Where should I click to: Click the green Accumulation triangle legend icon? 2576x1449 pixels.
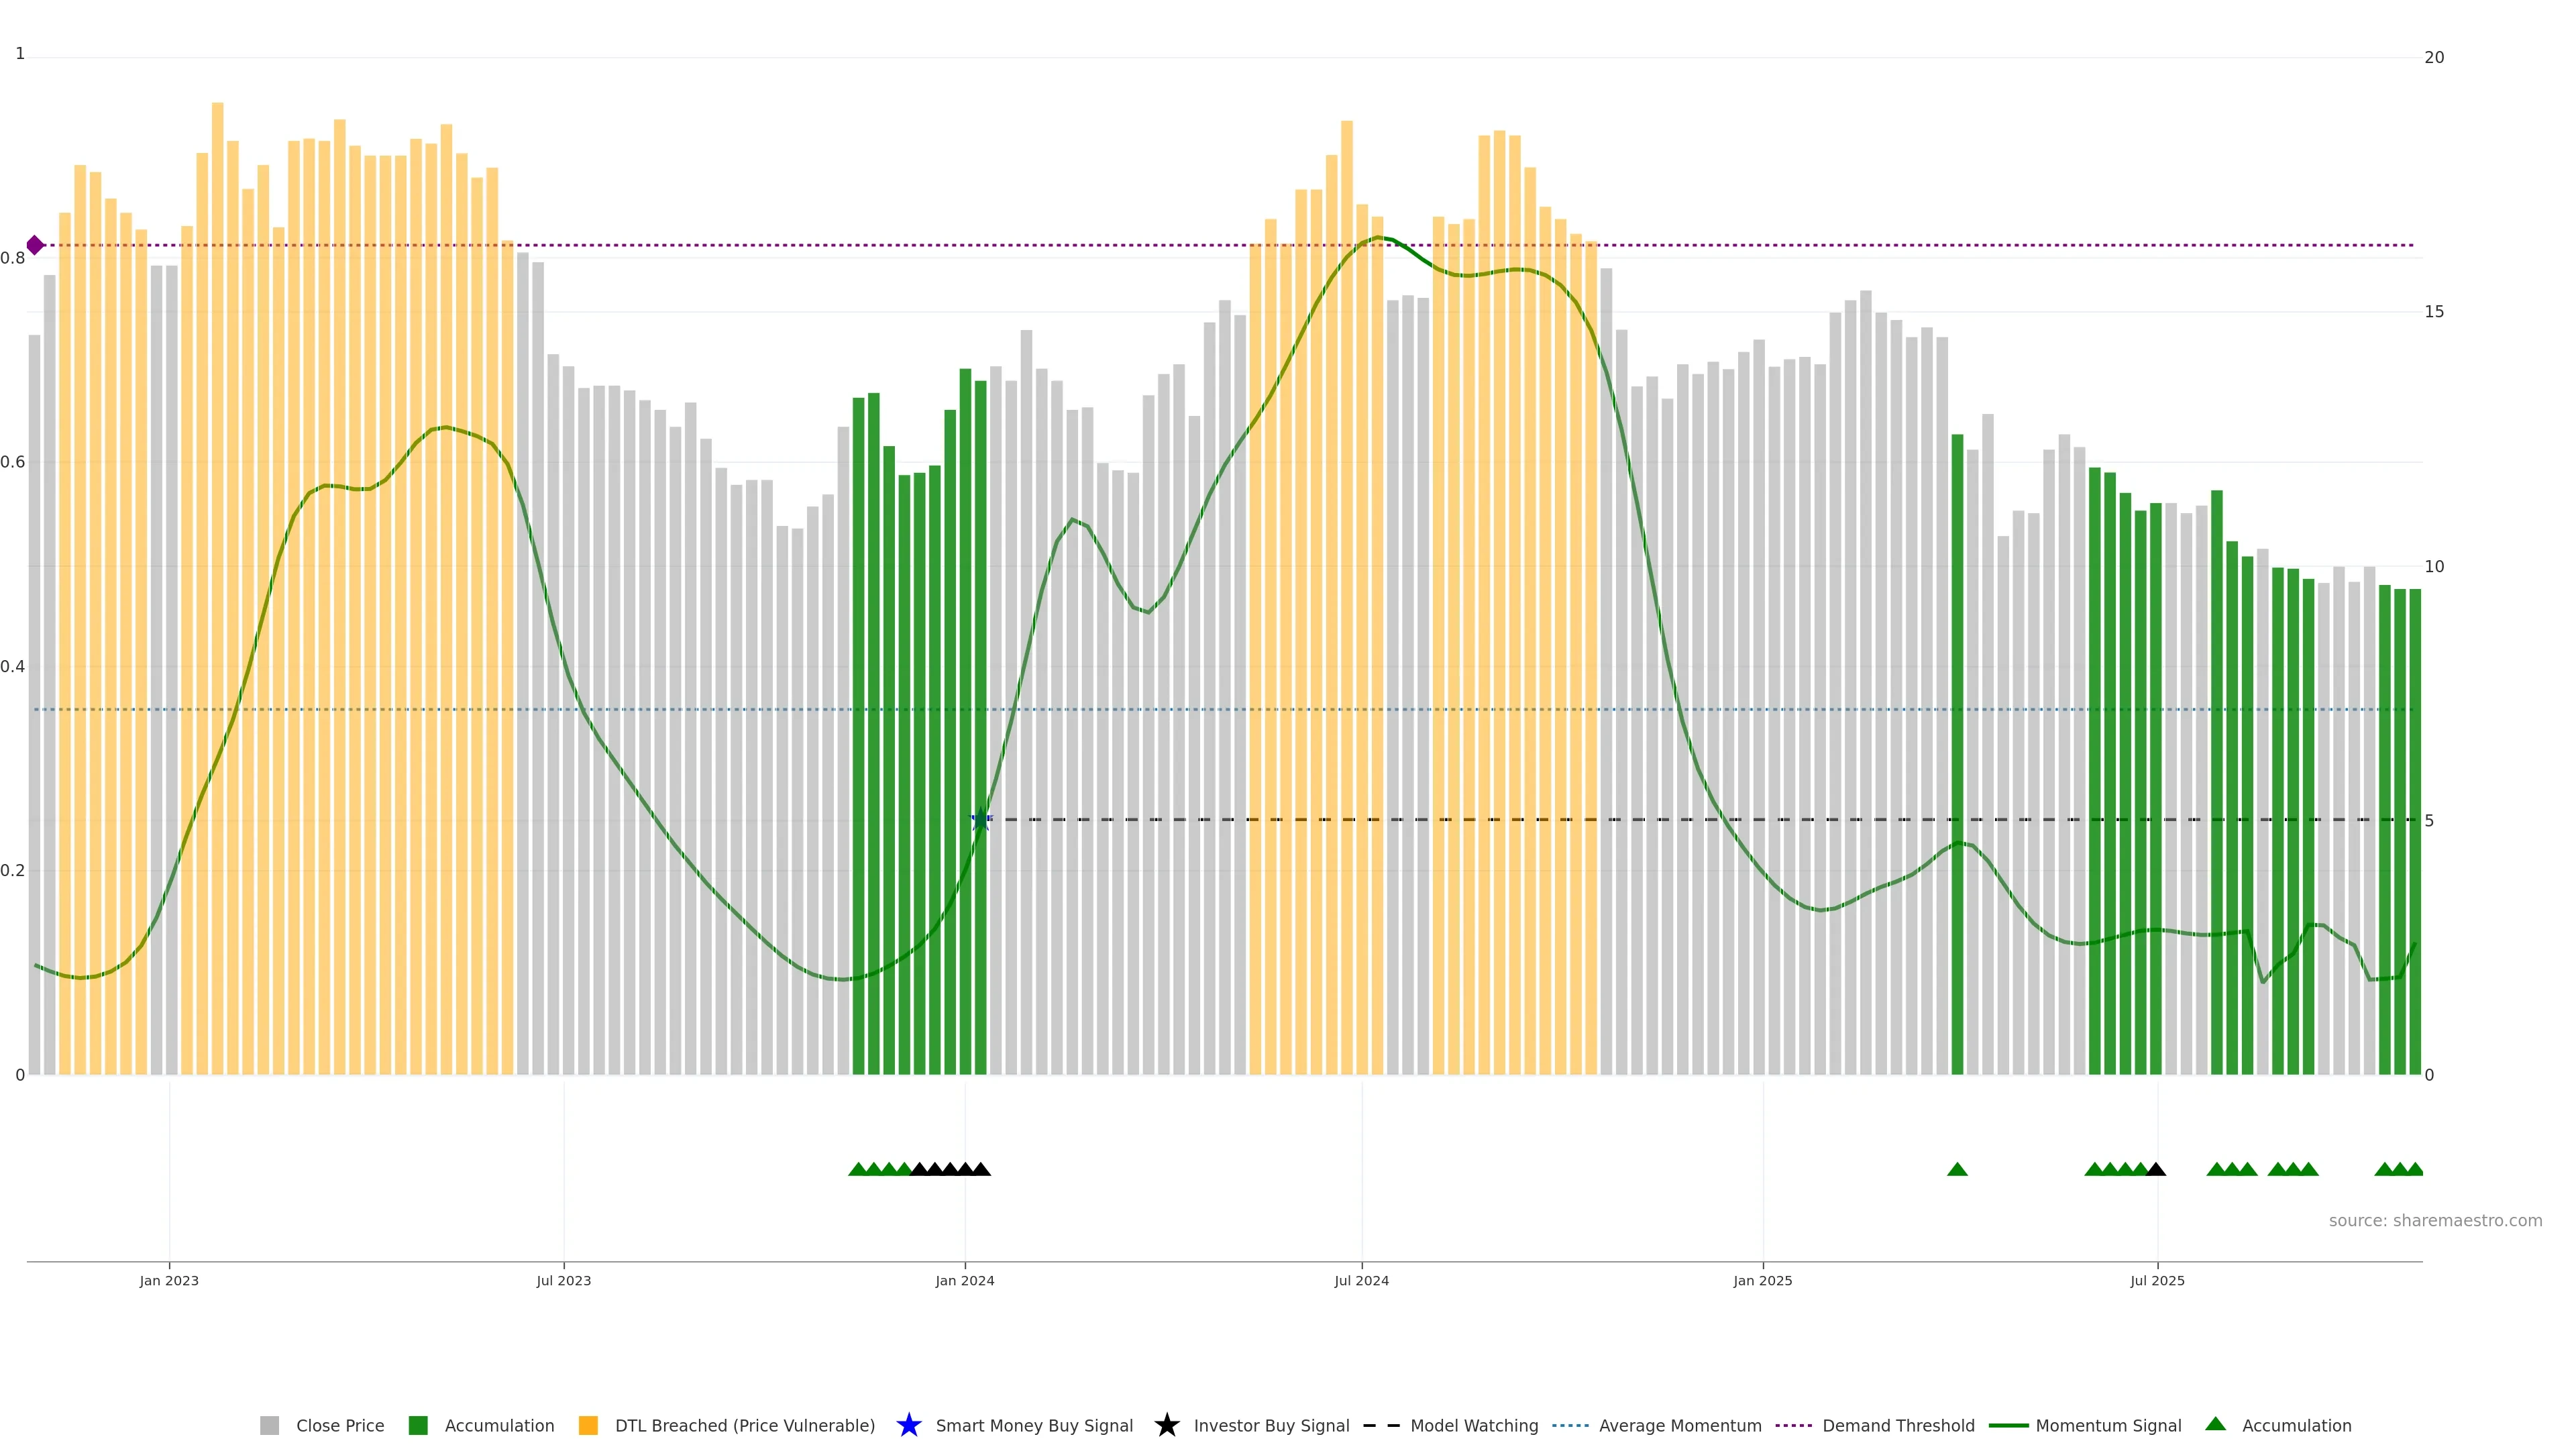[x=2215, y=1424]
